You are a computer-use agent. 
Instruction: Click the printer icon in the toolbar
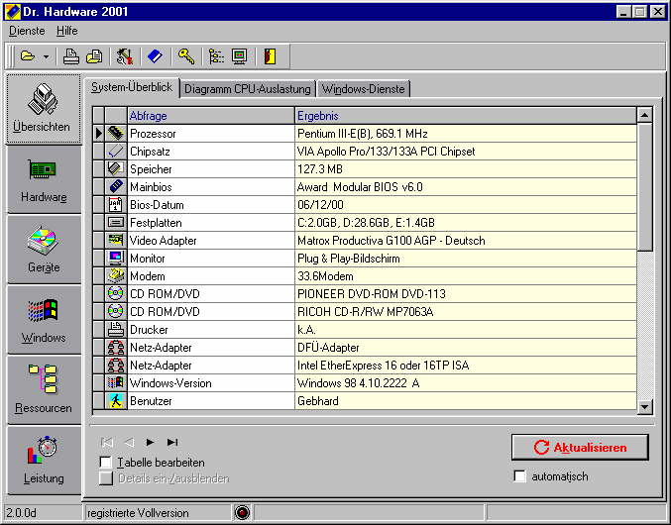(x=71, y=56)
